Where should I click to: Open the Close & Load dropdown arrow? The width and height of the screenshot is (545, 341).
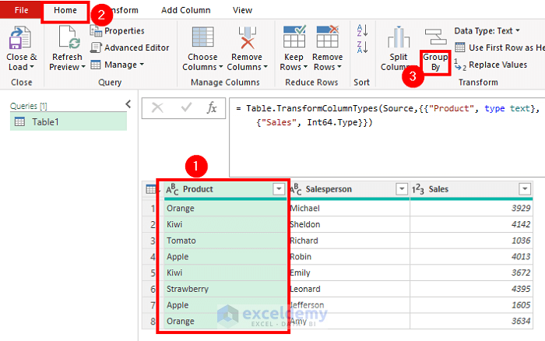pos(32,67)
